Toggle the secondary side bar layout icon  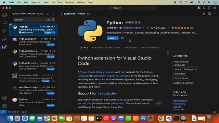[210, 8]
